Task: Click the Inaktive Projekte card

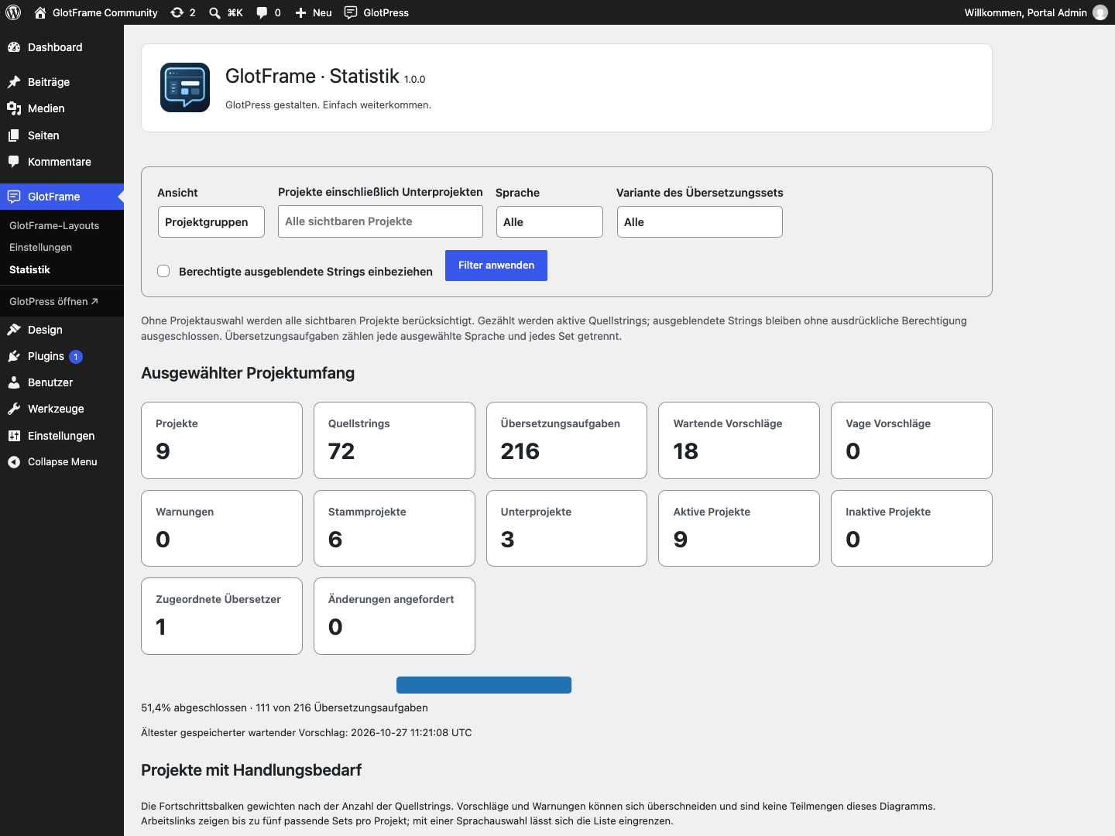Action: pos(911,529)
